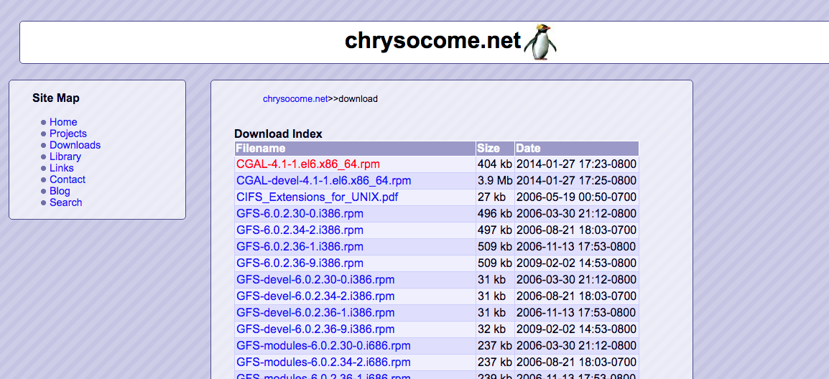
Task: Click the Site Map heading
Action: [56, 98]
